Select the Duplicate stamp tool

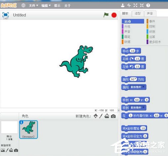(123, 5)
